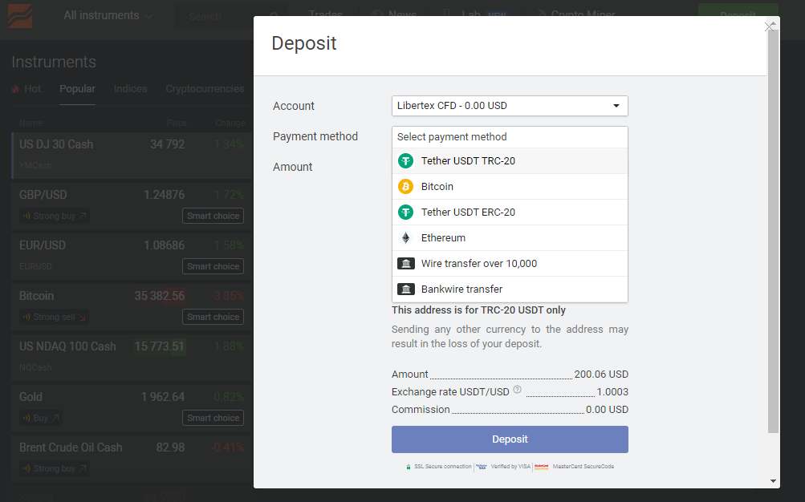The height and width of the screenshot is (502, 805).
Task: Click the Hot tab flame icon
Action: pos(15,89)
